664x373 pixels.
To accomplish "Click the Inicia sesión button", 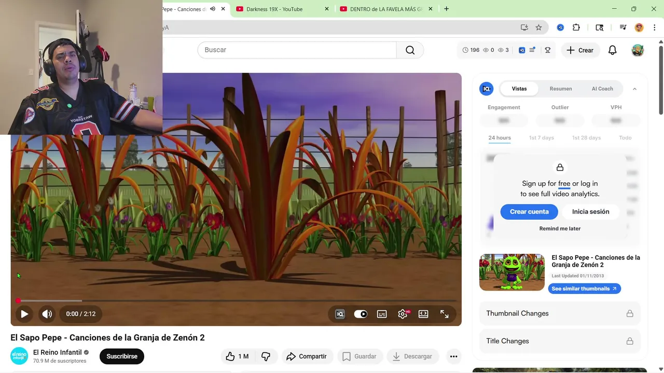I will [x=591, y=211].
